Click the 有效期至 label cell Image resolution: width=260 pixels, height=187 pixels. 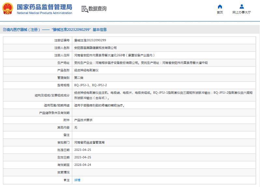coord(38,165)
